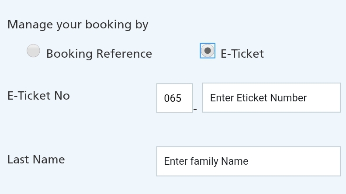This screenshot has height=194, width=346.
Task: Click the "Manage your booking by" heading
Action: tap(78, 24)
